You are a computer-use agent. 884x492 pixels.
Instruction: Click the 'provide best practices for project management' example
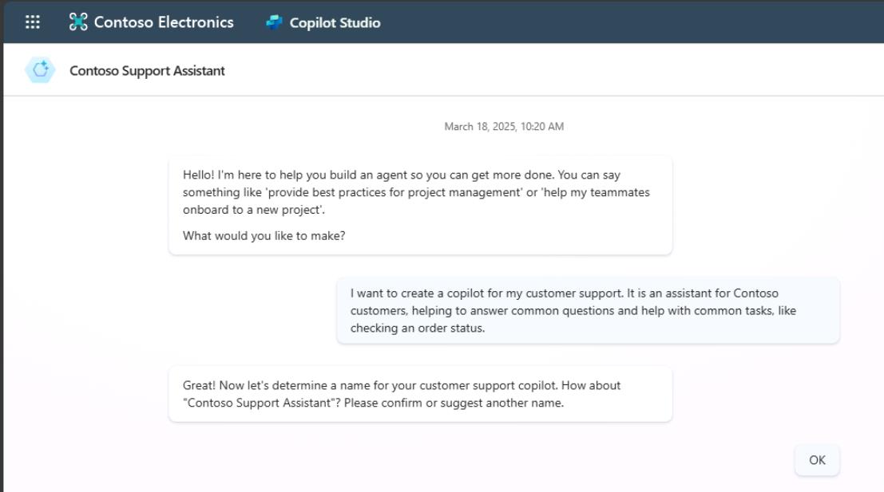[394, 192]
